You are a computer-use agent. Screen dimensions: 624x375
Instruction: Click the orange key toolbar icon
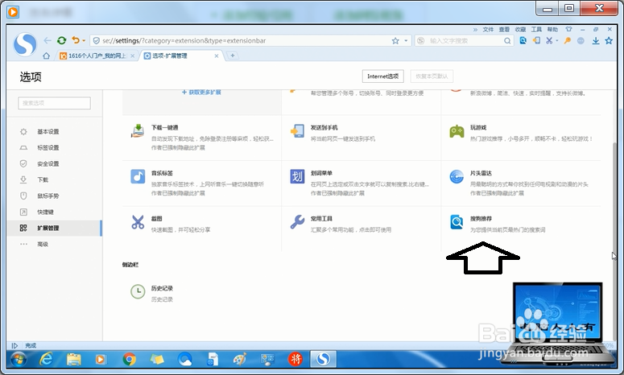pyautogui.click(x=568, y=40)
